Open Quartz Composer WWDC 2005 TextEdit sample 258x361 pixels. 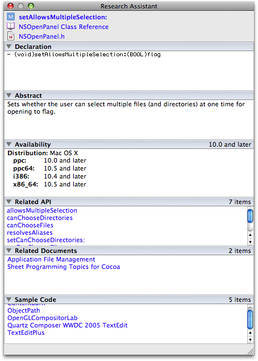point(68,325)
